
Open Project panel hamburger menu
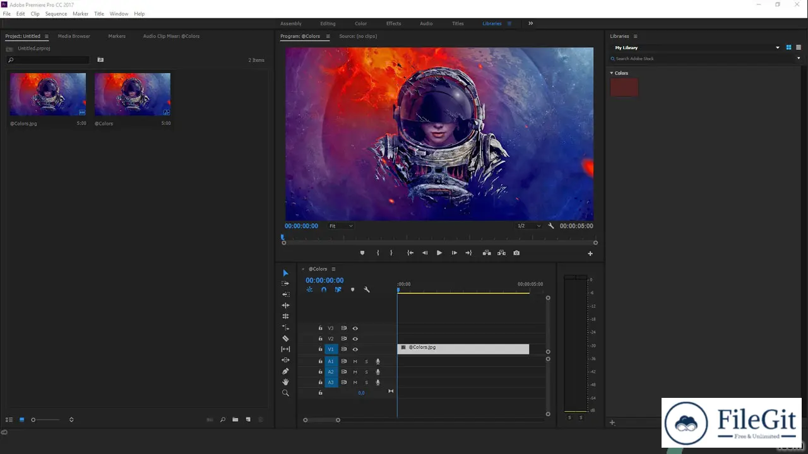click(x=46, y=36)
